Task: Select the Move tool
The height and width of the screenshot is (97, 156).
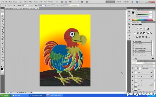Action: (x=3, y=11)
